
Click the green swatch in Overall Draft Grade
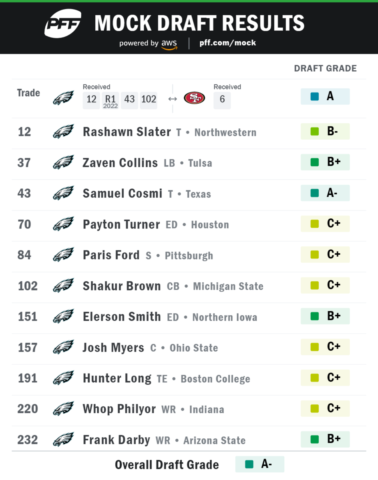[249, 464]
